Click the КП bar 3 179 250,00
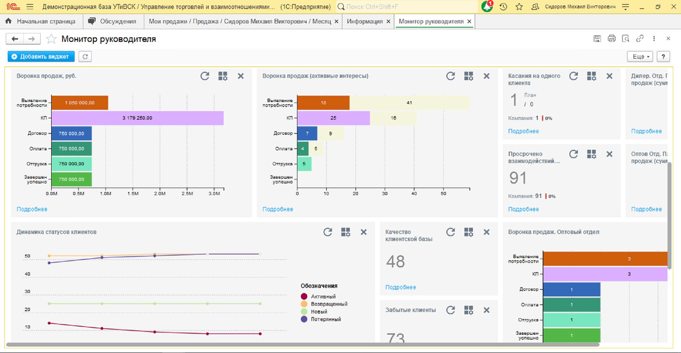681x353 pixels. point(137,118)
